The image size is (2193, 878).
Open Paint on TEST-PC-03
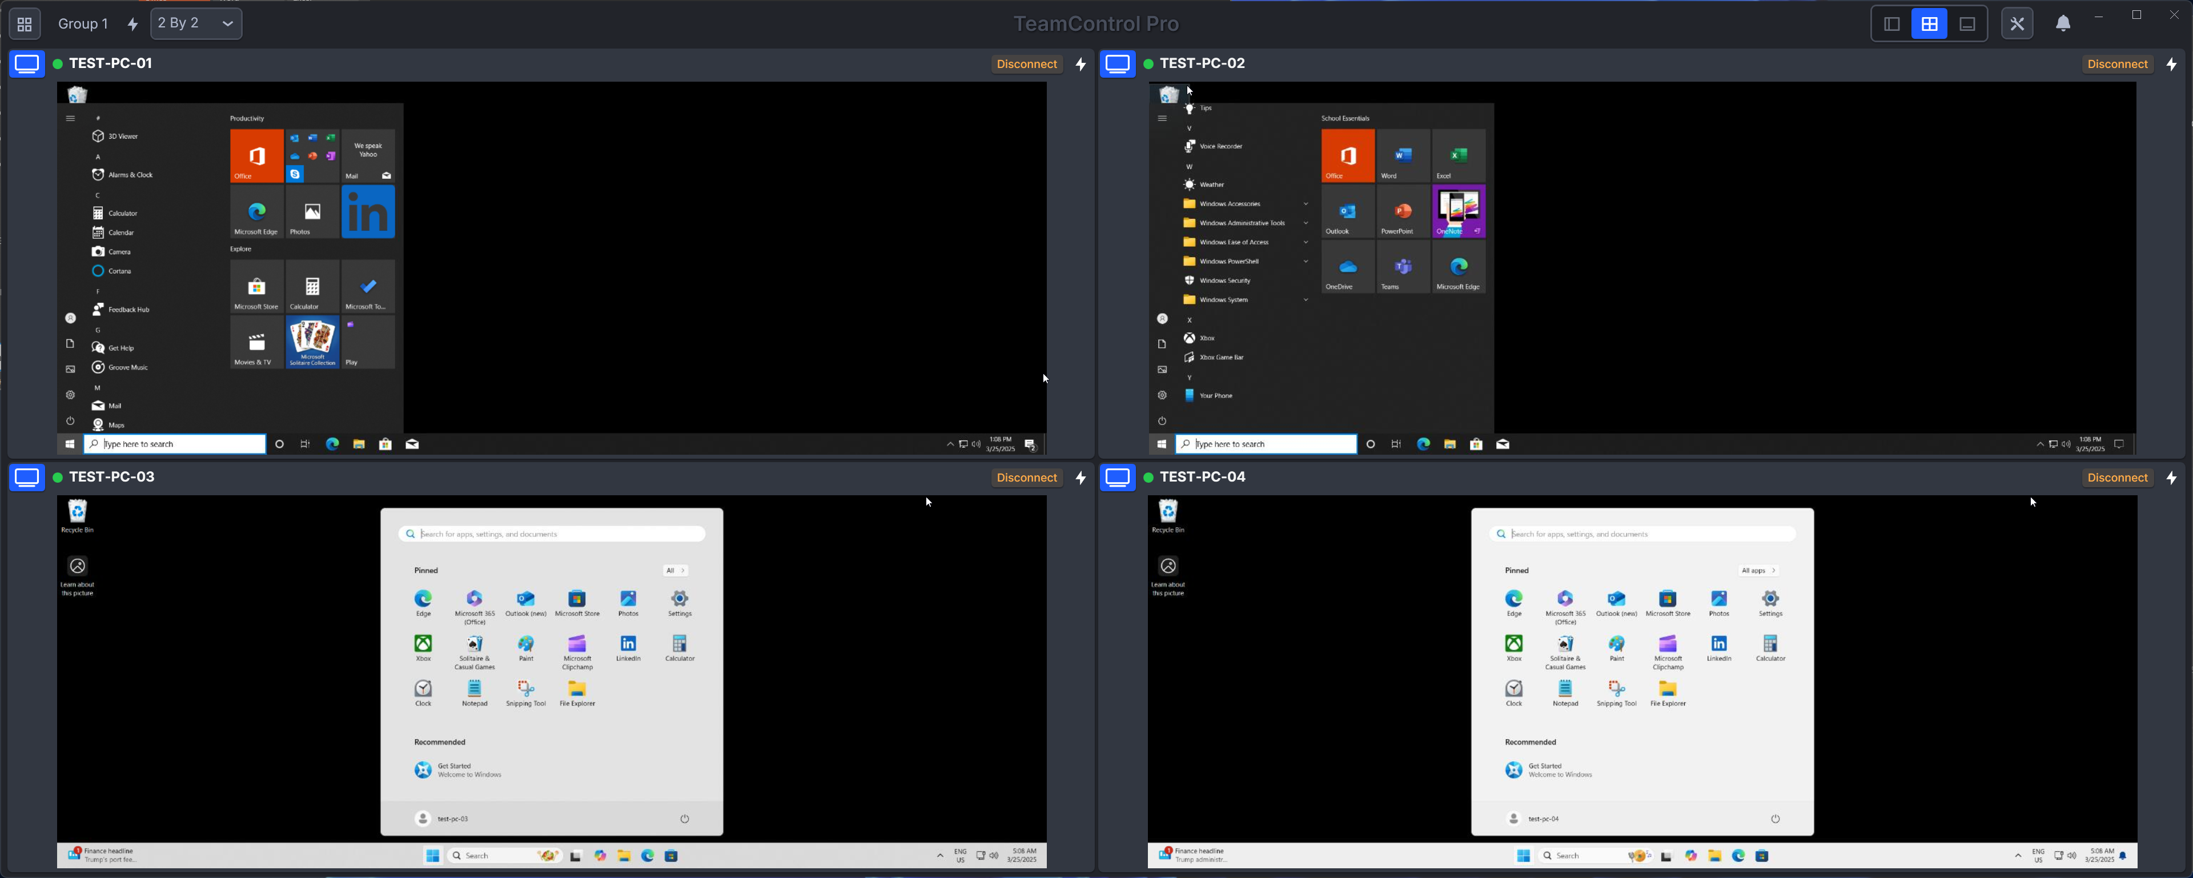[526, 649]
